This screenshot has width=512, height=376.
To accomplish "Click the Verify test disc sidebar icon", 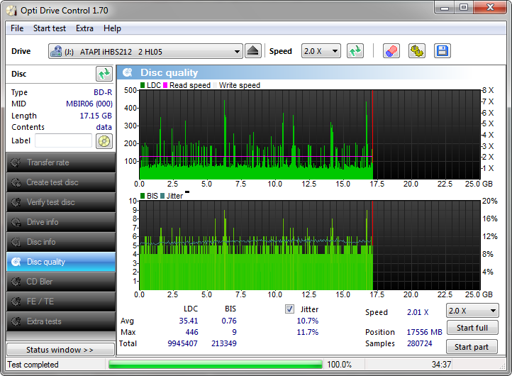I will coord(16,202).
